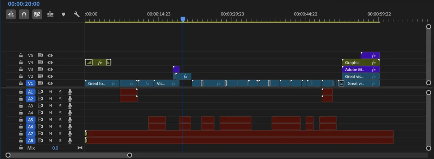This screenshot has height=159, width=434.
Task: Toggle lock on track V2
Action: point(21,76)
